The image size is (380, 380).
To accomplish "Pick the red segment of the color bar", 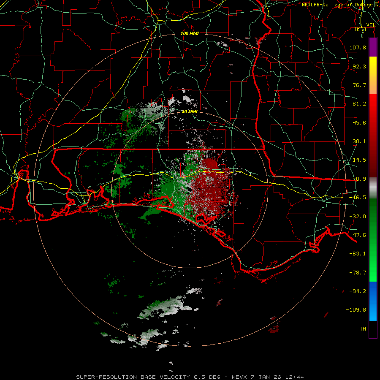I will [373, 135].
